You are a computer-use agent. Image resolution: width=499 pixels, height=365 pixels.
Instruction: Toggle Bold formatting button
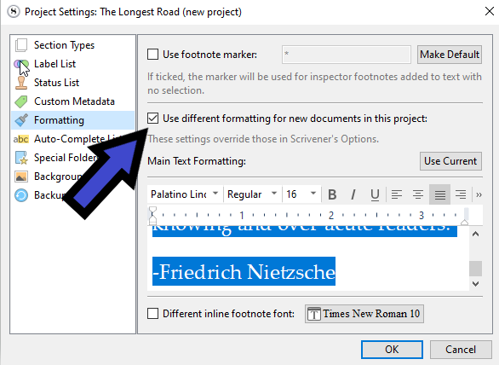pos(332,194)
